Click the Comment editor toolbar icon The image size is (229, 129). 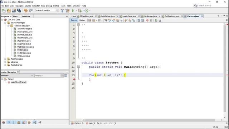point(156,20)
